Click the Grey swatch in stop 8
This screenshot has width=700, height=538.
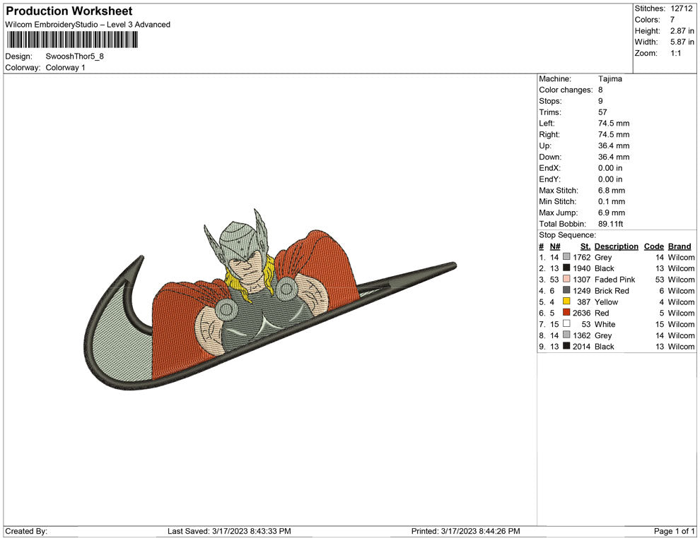pyautogui.click(x=566, y=335)
